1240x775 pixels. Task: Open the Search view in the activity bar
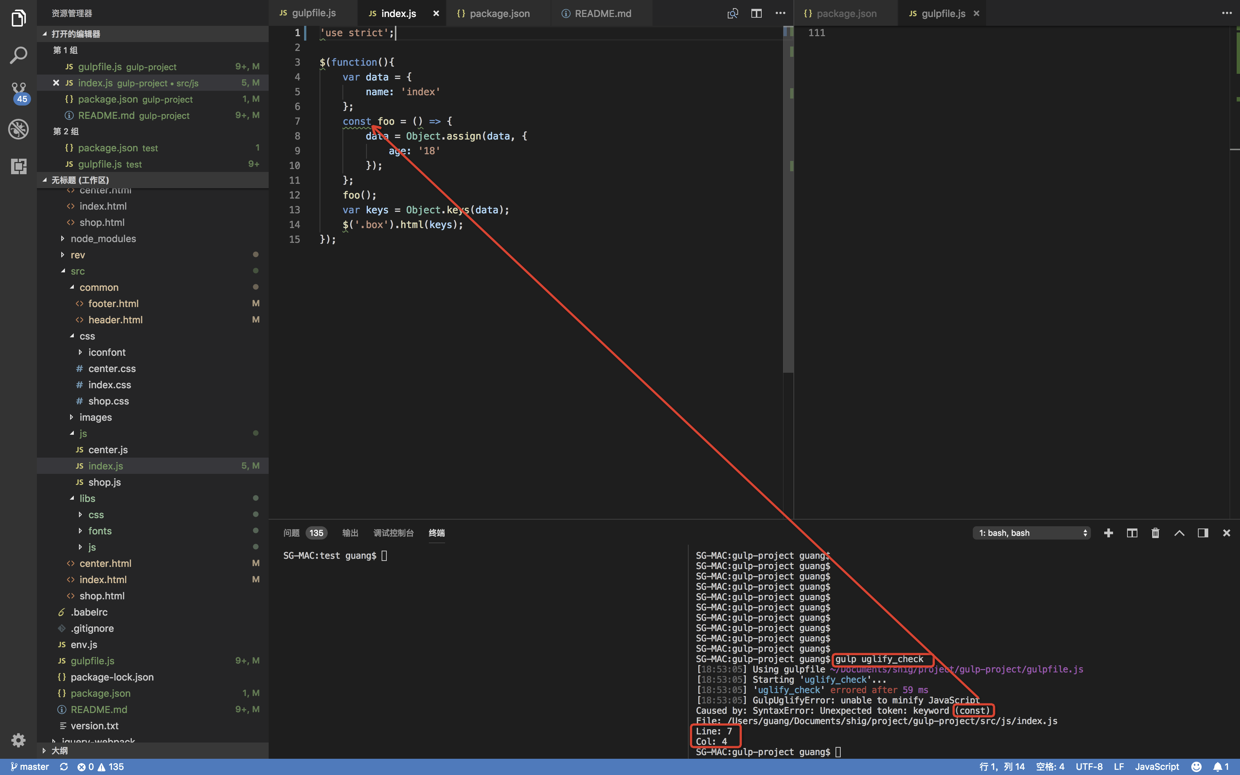coord(18,55)
